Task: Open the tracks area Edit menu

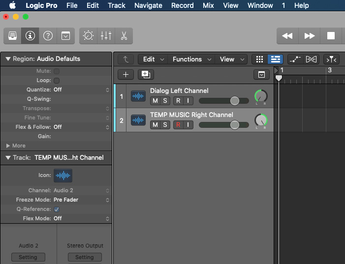Action: [153, 59]
